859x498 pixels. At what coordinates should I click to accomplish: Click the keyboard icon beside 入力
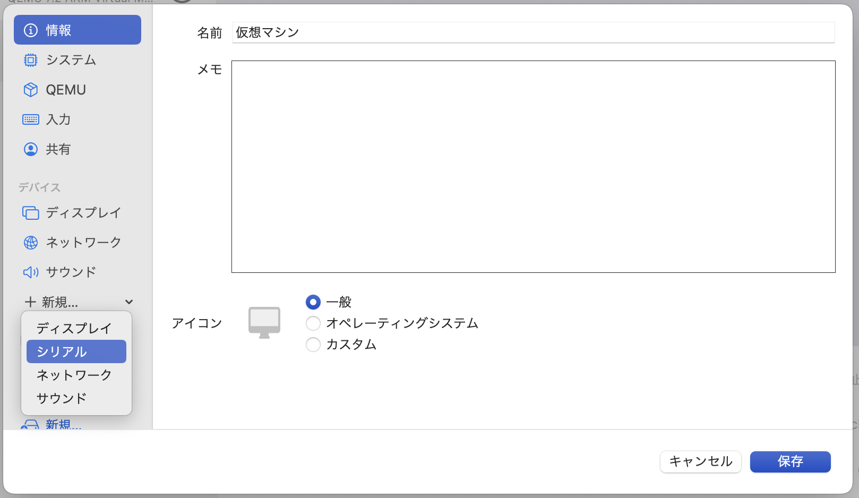31,119
